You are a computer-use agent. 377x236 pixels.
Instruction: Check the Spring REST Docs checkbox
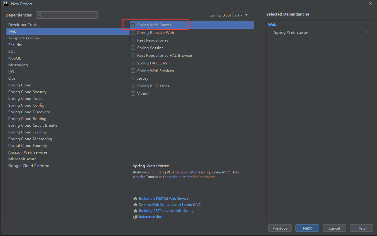[133, 86]
